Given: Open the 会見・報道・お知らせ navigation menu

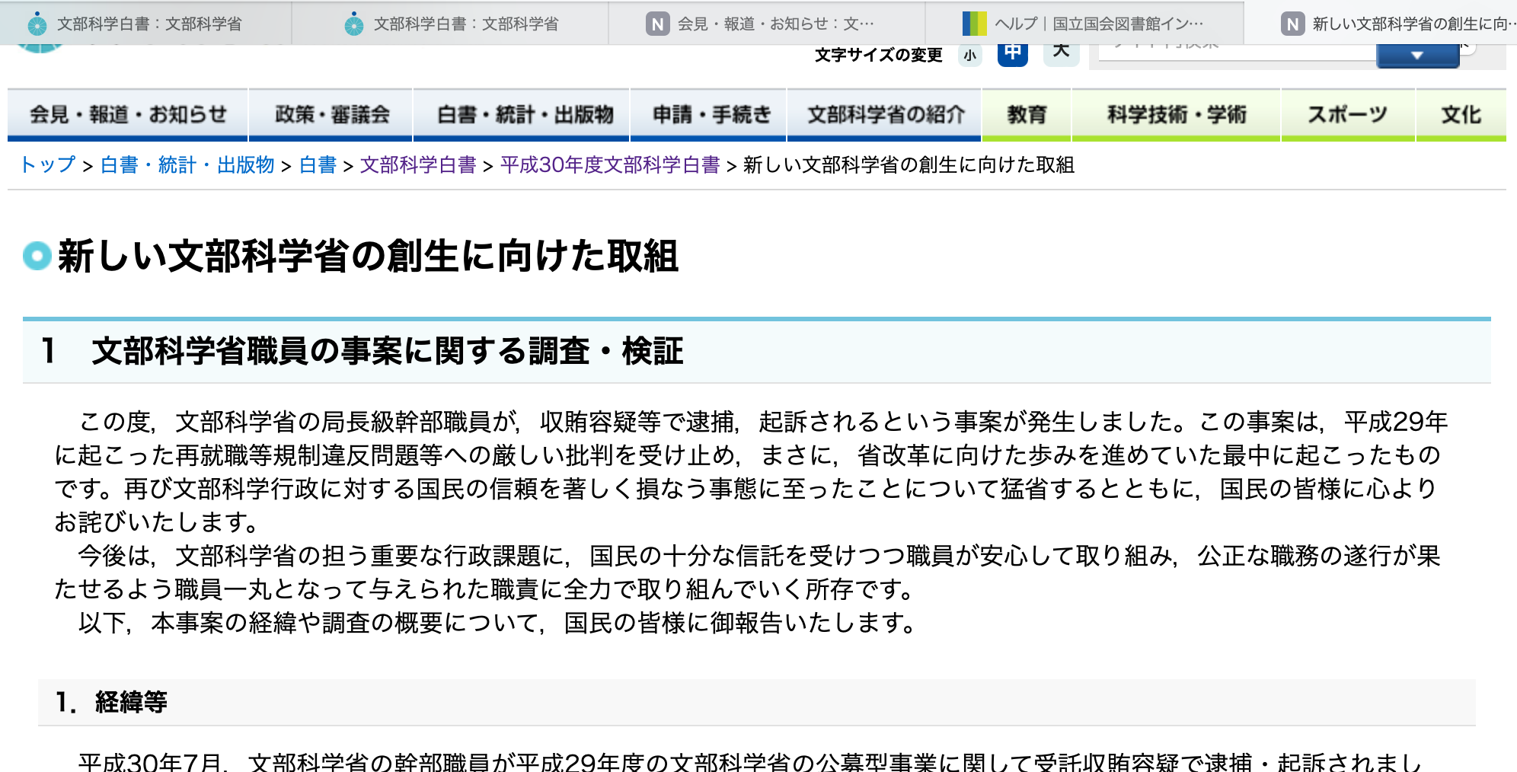Looking at the screenshot, I should point(128,115).
